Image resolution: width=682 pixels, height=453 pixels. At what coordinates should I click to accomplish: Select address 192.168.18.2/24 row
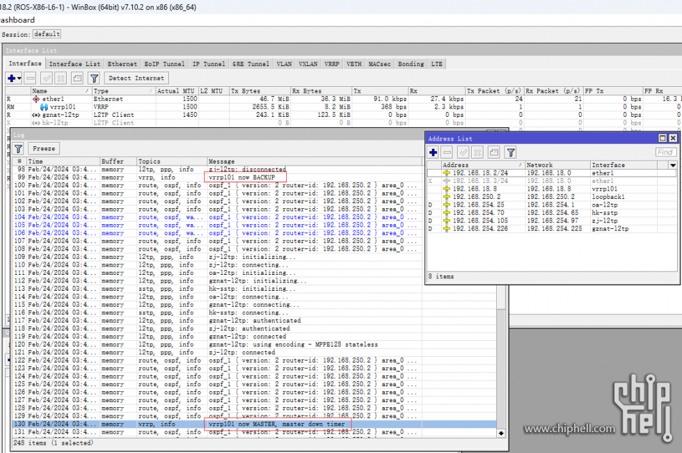(x=551, y=173)
